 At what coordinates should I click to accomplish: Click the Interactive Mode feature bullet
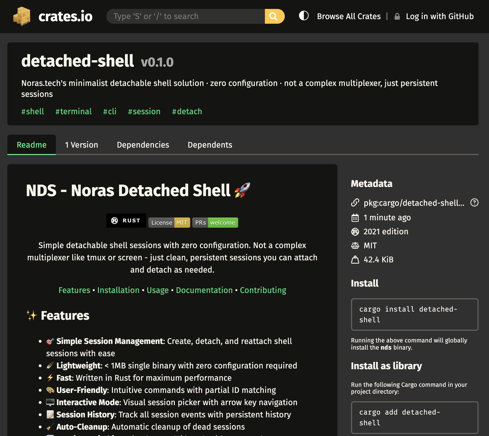[x=172, y=402]
